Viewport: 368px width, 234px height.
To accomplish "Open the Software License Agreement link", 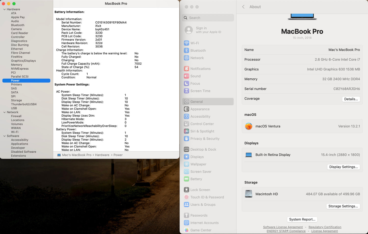I will (283, 227).
